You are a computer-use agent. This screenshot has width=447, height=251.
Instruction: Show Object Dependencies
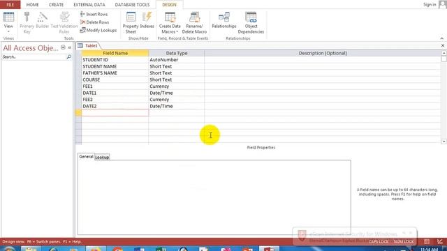point(251,23)
